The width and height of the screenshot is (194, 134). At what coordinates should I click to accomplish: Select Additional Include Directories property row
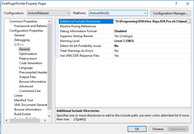pyautogui.click(x=86, y=21)
